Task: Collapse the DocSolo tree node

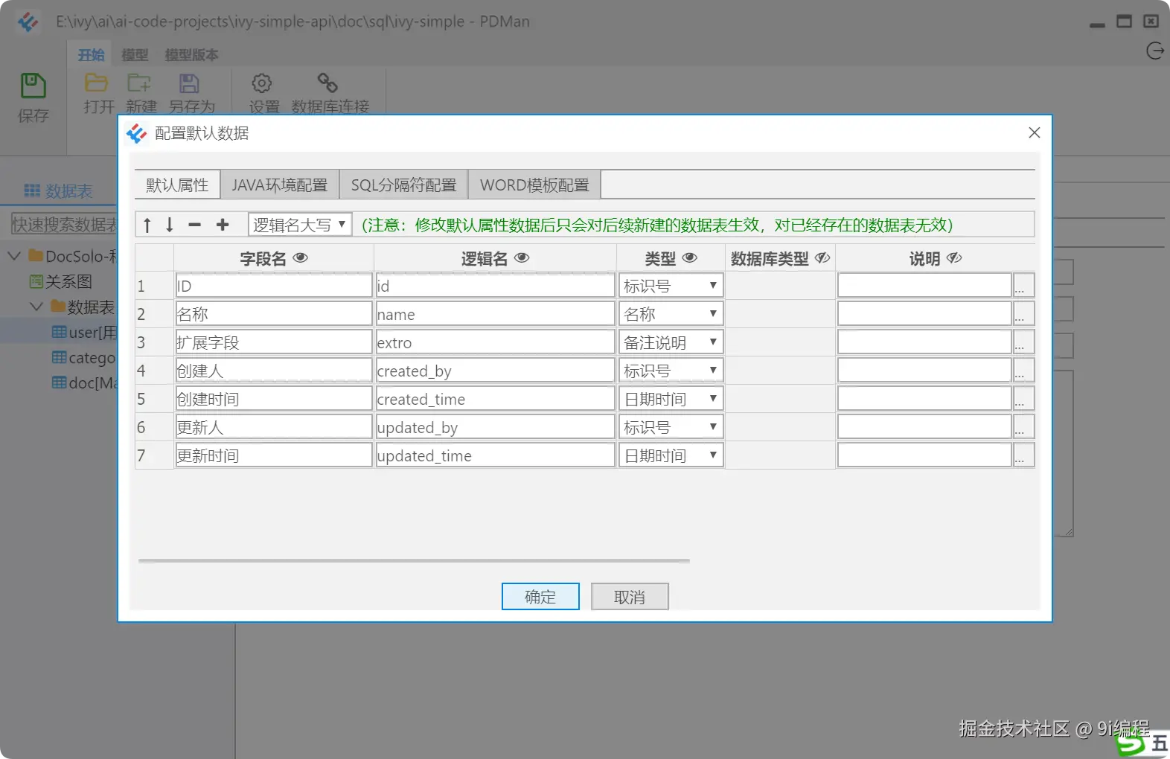Action: point(14,256)
